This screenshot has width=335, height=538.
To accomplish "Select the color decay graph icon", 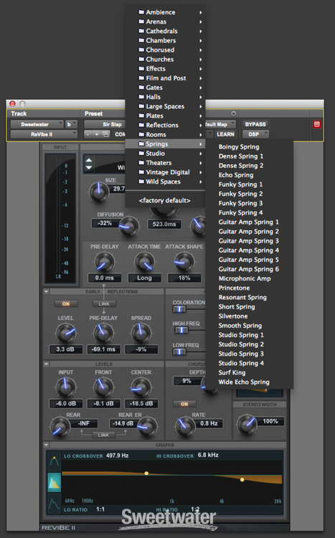I will point(54,482).
